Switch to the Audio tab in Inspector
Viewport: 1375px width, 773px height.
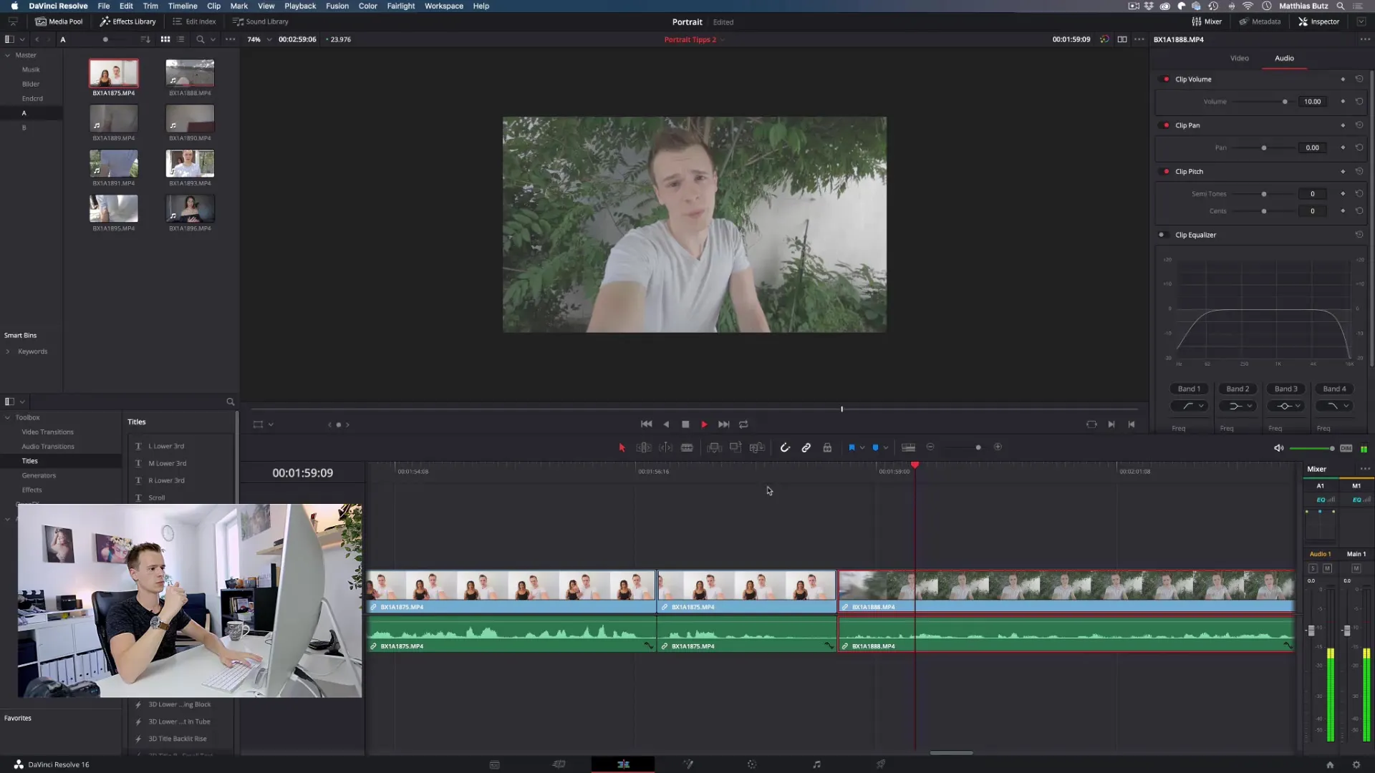tap(1284, 58)
